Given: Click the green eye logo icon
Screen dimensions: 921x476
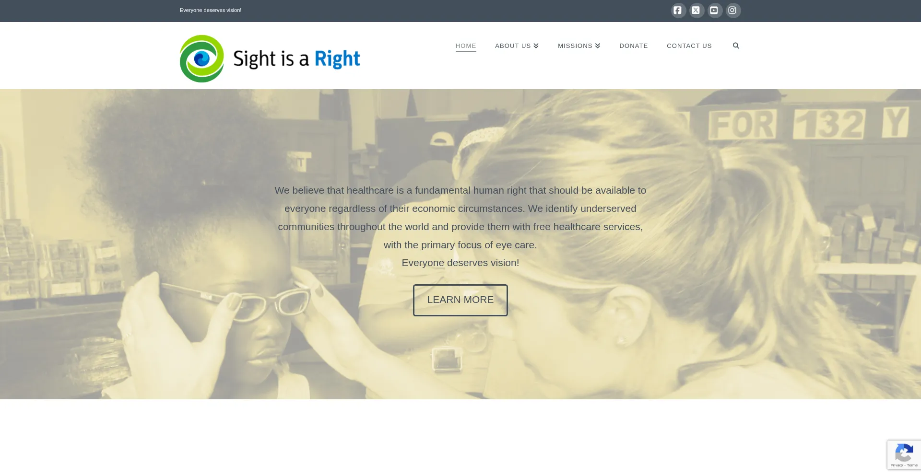Looking at the screenshot, I should click(202, 58).
